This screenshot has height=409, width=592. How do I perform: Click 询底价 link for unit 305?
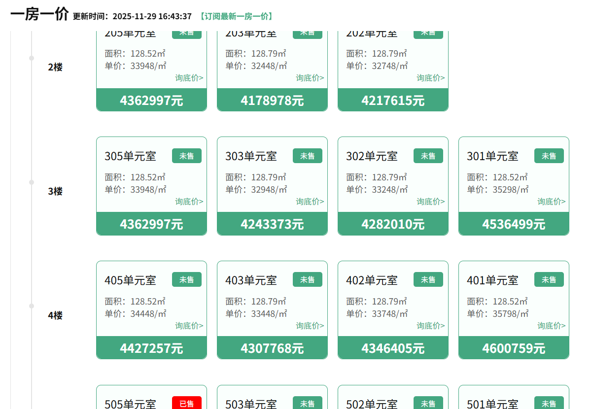tap(189, 202)
